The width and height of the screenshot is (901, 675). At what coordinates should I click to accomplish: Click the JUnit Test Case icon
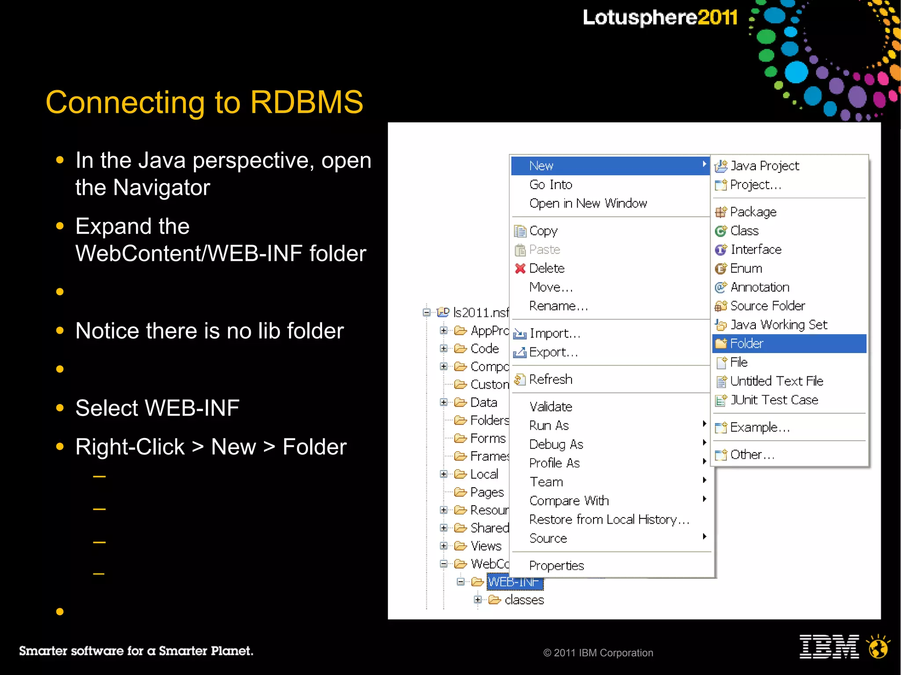click(721, 400)
